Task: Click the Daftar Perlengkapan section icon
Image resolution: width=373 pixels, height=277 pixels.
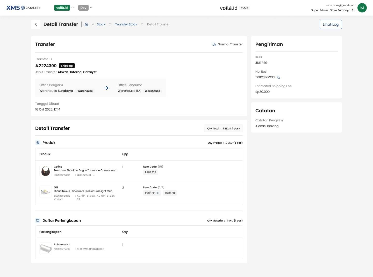Action: 38,220
